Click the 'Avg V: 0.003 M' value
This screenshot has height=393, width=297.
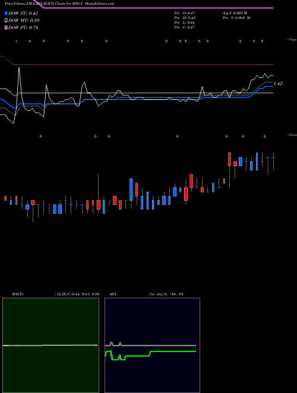coord(235,13)
